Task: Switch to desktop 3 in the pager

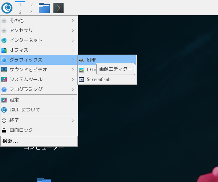Action: (20, 12)
